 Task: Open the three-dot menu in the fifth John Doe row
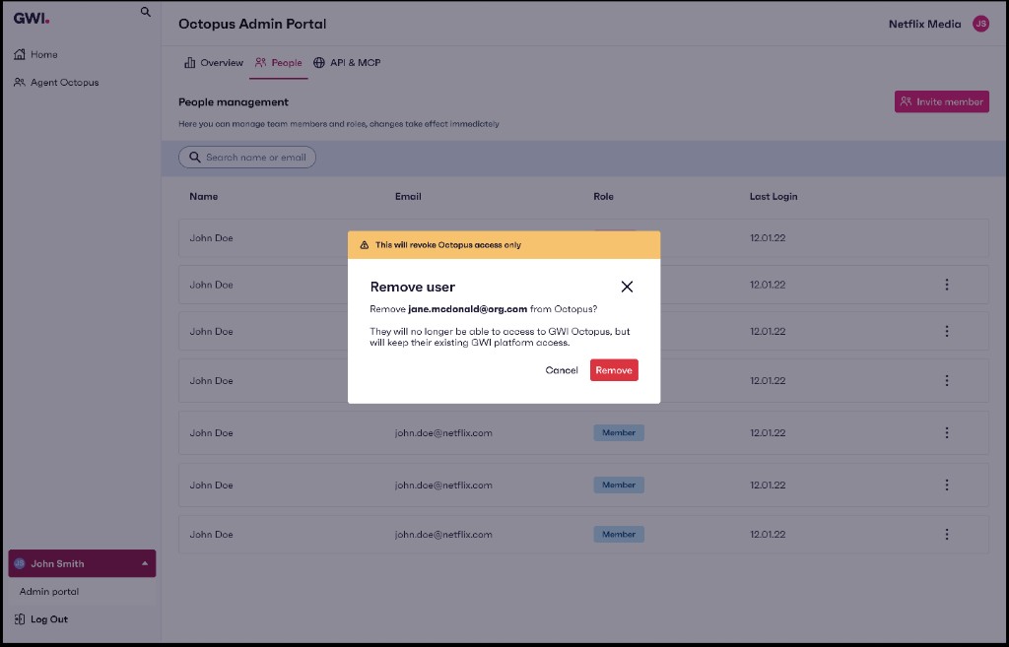click(947, 433)
